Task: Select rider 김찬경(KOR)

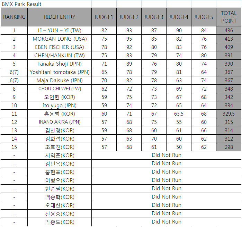Action: point(60,131)
